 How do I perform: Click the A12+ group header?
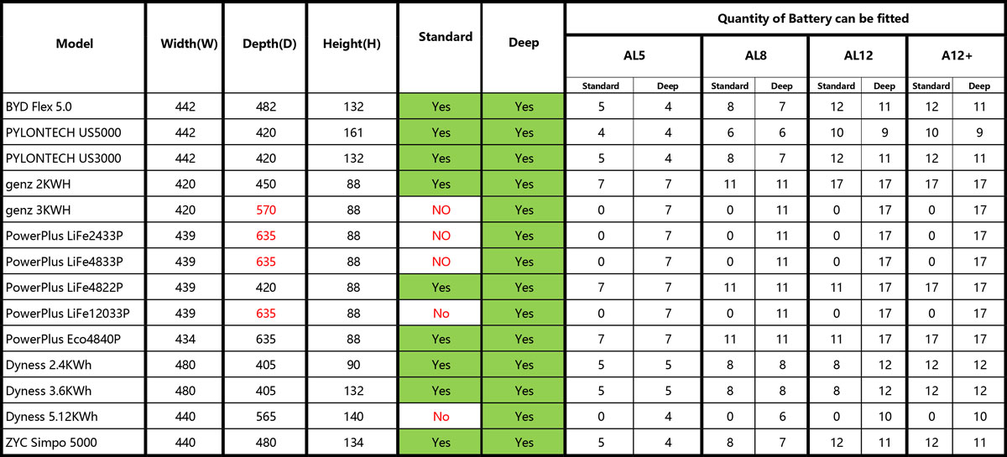(956, 57)
